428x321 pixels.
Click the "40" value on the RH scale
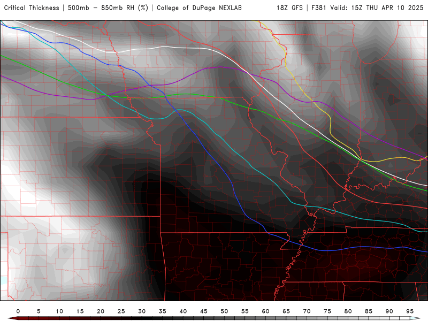pos(183,311)
